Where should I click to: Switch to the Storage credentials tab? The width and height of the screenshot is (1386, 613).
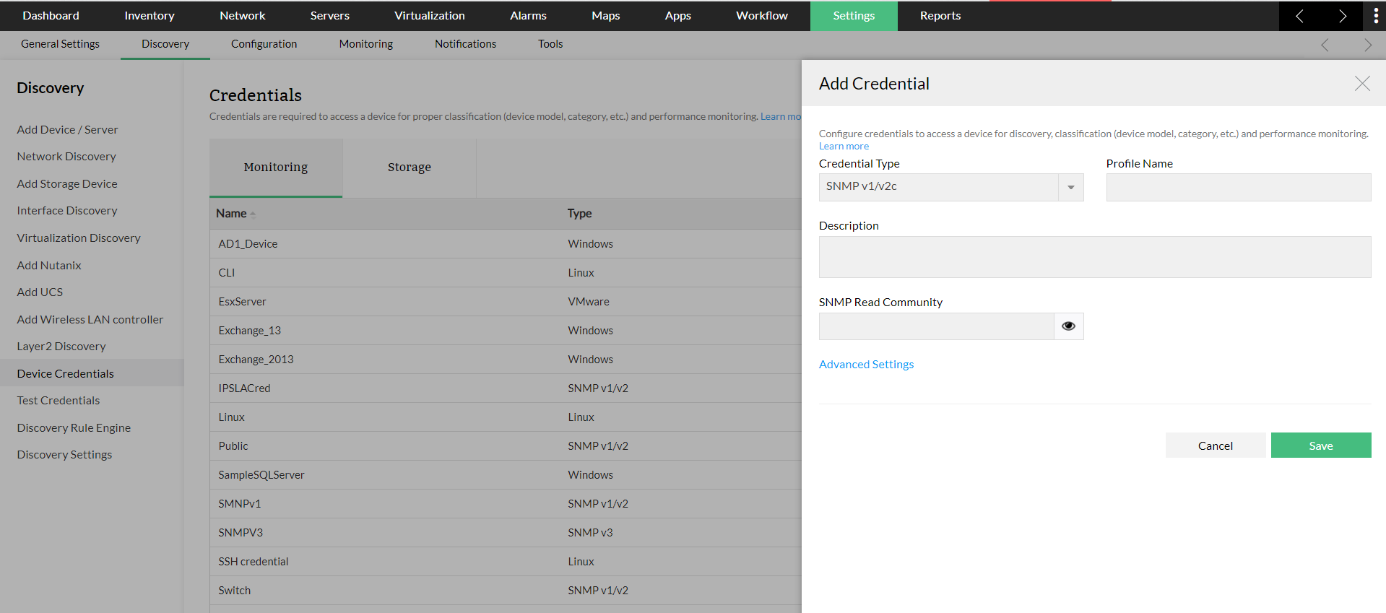(409, 168)
